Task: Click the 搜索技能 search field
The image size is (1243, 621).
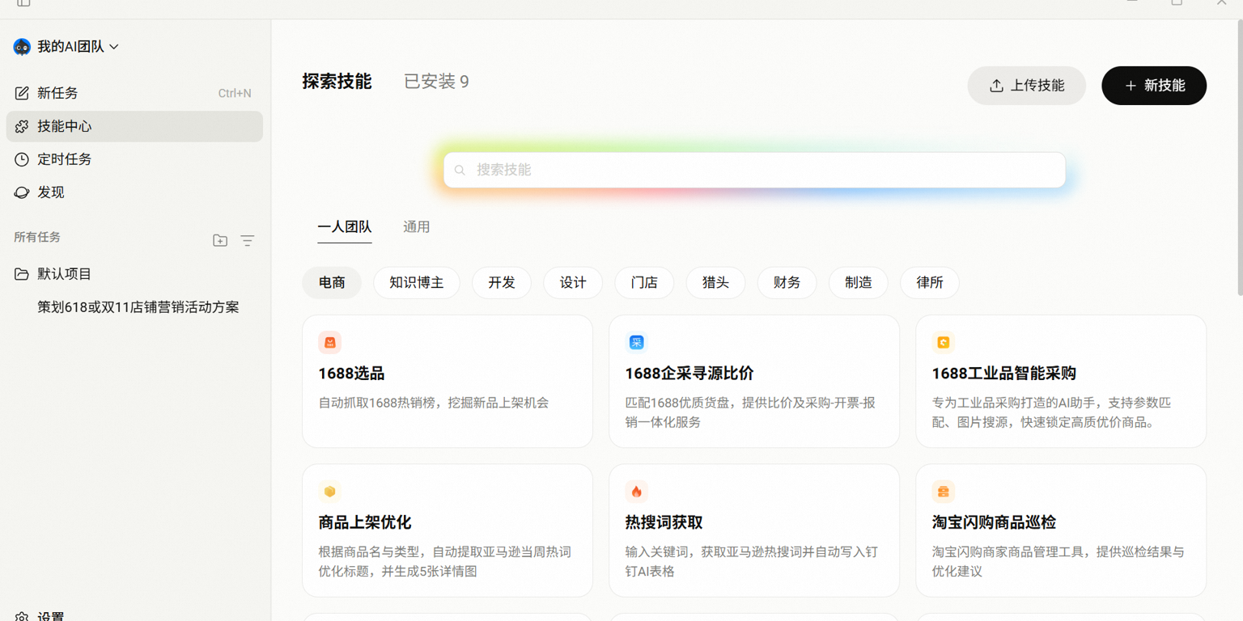Action: (753, 170)
